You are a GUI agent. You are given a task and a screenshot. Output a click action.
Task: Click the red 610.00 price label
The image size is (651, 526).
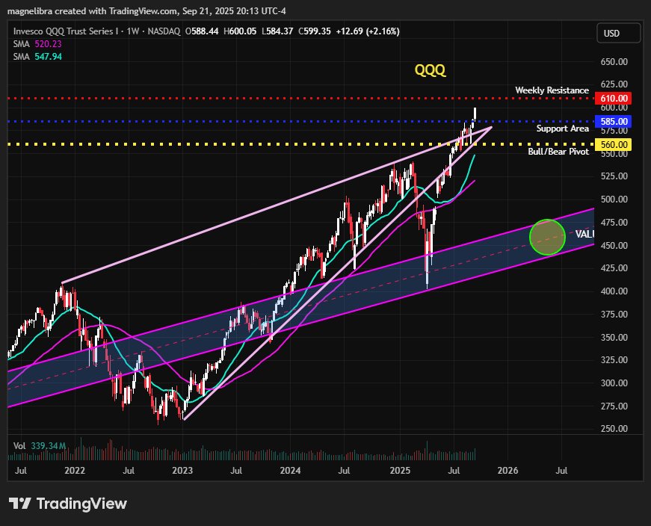pyautogui.click(x=613, y=99)
